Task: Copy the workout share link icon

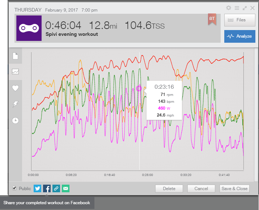Action: (x=56, y=188)
